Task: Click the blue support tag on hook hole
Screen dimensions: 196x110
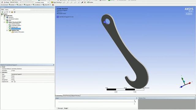Action: (104, 22)
